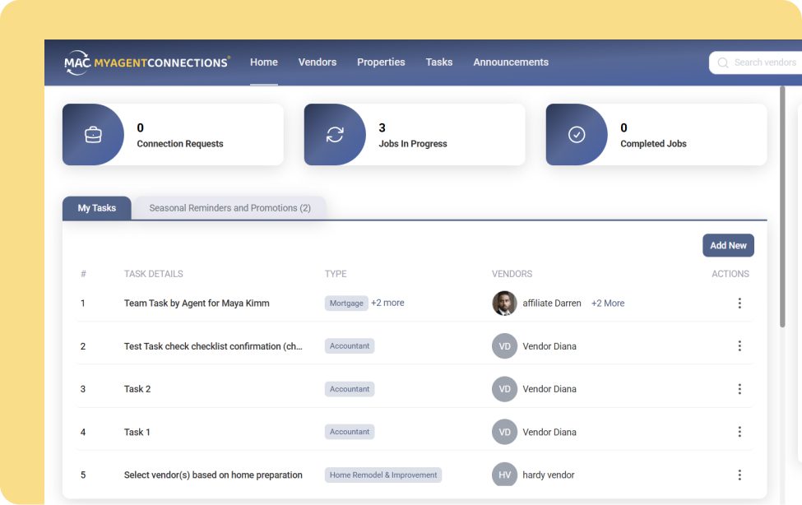The width and height of the screenshot is (802, 505).
Task: Open actions menu for Task 1 row
Action: (x=739, y=432)
